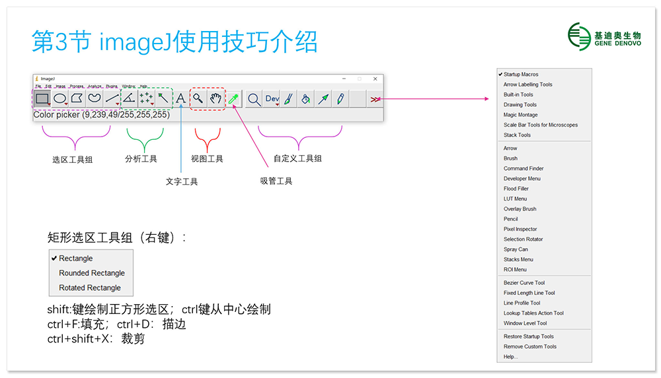This screenshot has width=661, height=378.
Task: Select the Flood Filler bucket tool
Action: 306,99
